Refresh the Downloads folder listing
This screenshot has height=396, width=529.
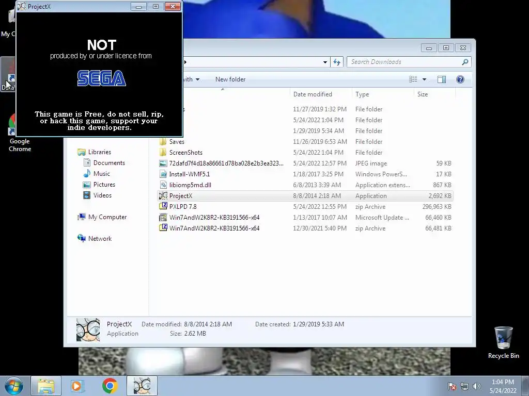pos(337,62)
